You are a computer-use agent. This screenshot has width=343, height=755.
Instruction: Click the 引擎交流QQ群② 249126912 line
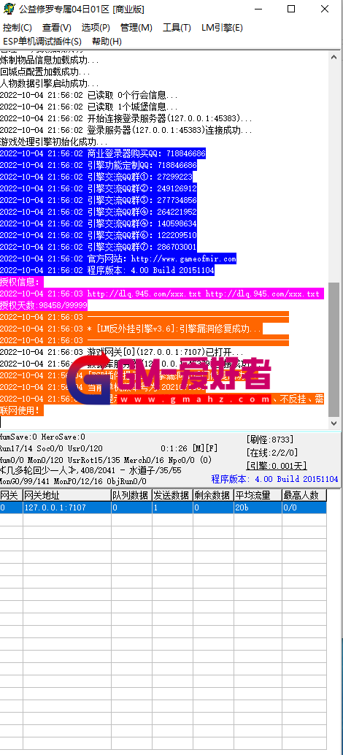pyautogui.click(x=98, y=188)
